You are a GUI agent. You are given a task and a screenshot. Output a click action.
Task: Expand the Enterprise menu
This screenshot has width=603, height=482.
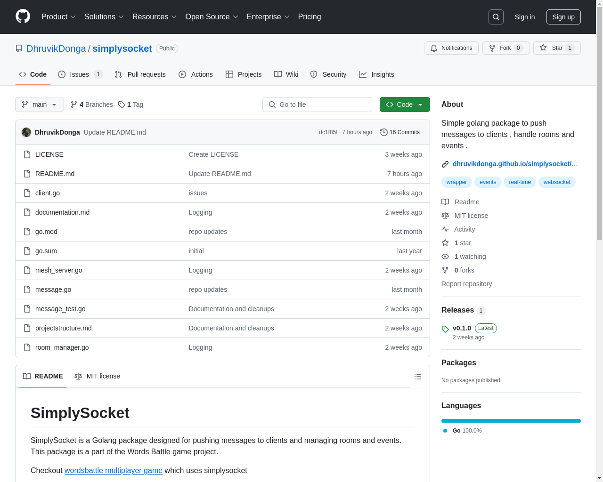coord(268,17)
